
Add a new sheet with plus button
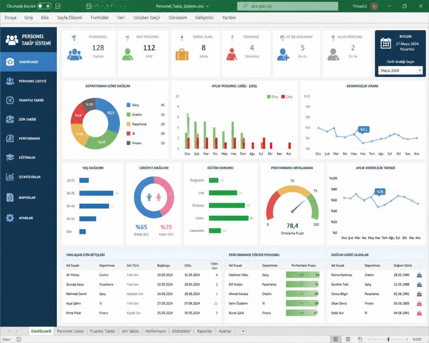click(x=243, y=331)
